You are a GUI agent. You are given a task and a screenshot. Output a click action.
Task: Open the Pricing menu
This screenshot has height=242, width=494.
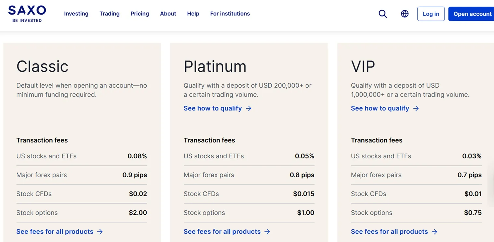[140, 14]
